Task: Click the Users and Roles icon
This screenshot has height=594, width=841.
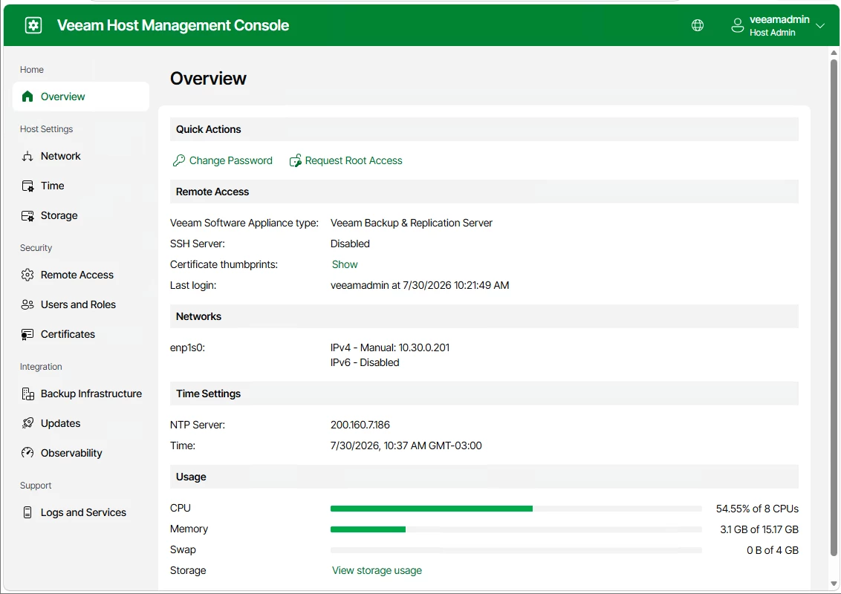Action: point(27,304)
